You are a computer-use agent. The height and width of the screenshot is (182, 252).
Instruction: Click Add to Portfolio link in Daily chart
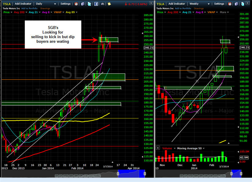[x=29, y=8]
